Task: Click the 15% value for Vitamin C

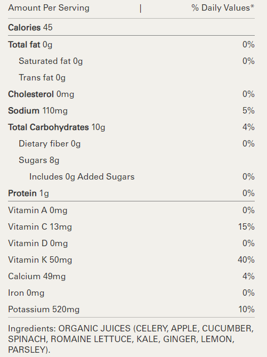Action: pyautogui.click(x=246, y=227)
